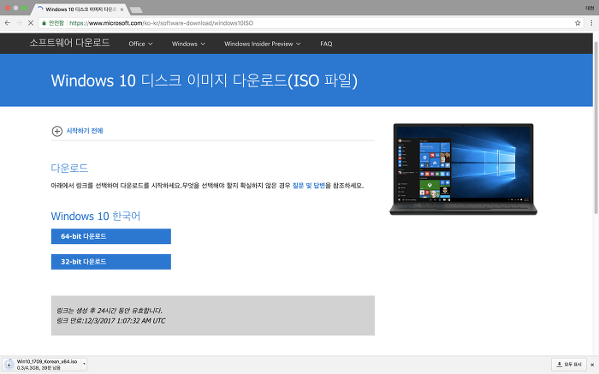Viewport: 599px width, 374px height.
Task: Bookmark this page with the star icon
Action: click(x=578, y=23)
